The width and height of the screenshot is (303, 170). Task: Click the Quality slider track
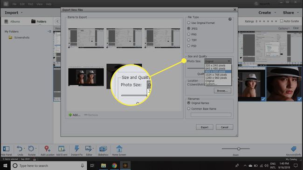[196, 68]
